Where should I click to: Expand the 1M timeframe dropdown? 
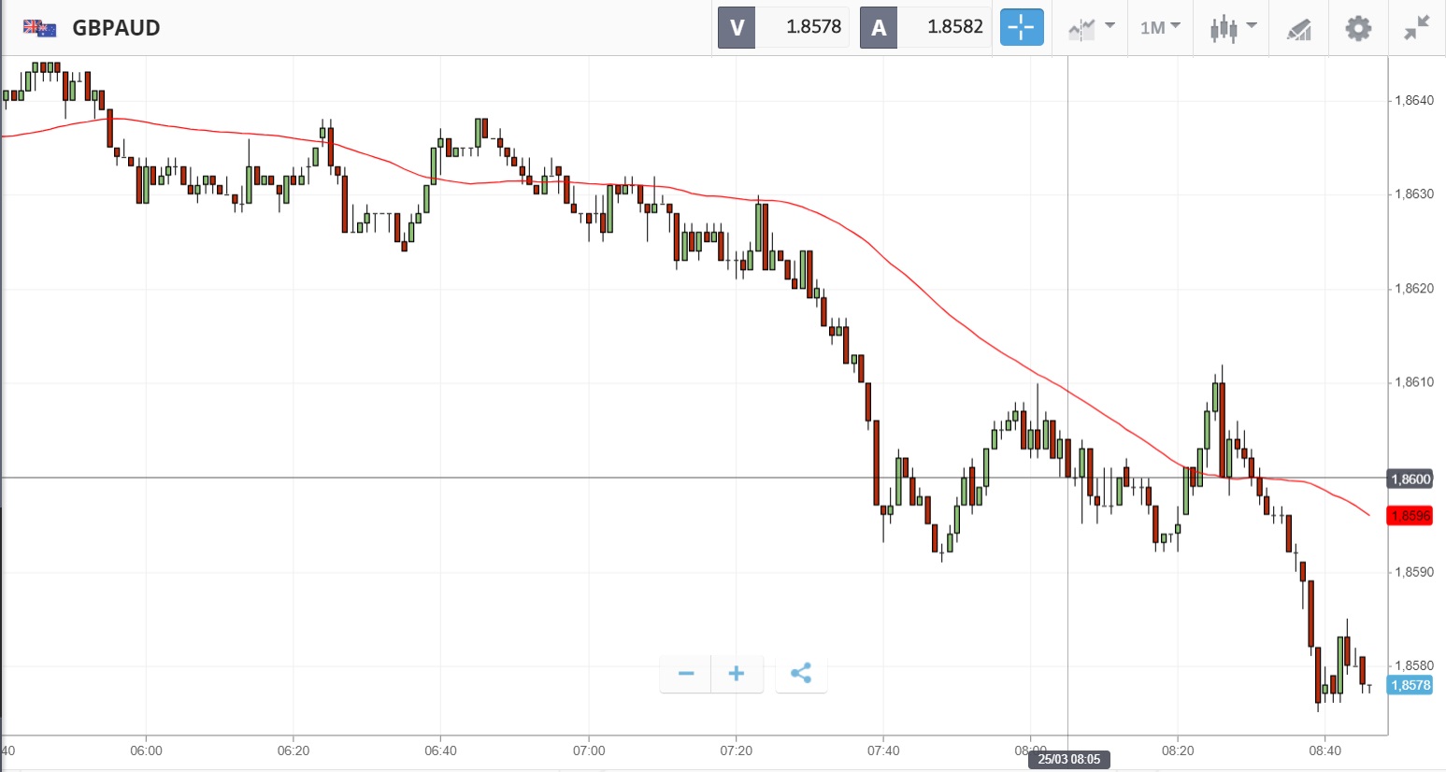(x=1160, y=28)
